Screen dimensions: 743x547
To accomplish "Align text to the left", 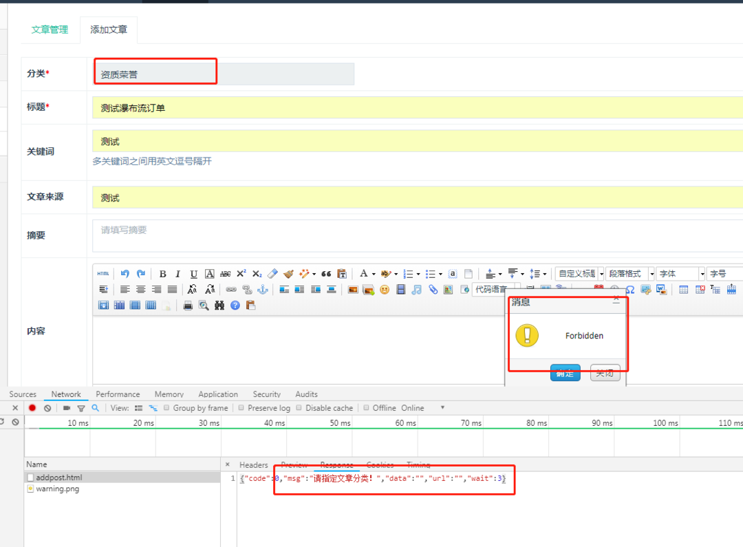I will pyautogui.click(x=125, y=289).
